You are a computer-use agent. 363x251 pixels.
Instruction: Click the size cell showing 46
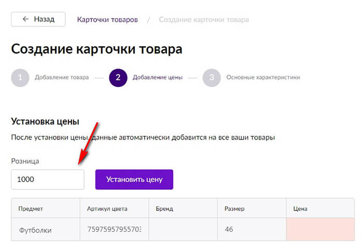(x=229, y=229)
